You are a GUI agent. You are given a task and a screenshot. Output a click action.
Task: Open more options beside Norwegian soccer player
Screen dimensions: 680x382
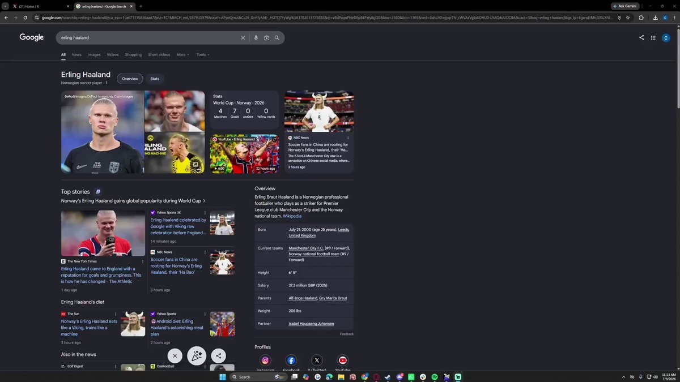(x=106, y=83)
